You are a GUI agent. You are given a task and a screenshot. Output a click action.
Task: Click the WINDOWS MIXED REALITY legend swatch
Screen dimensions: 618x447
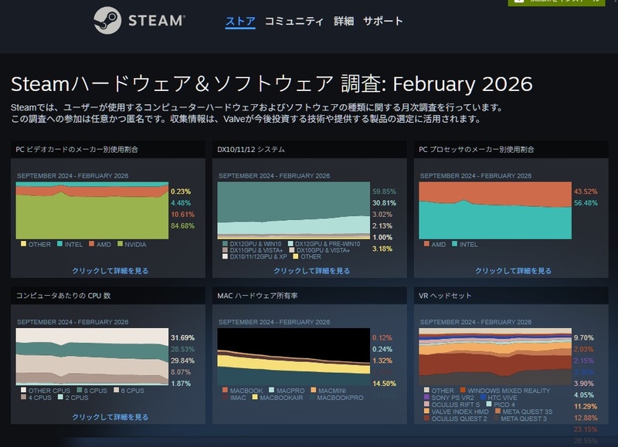(463, 390)
